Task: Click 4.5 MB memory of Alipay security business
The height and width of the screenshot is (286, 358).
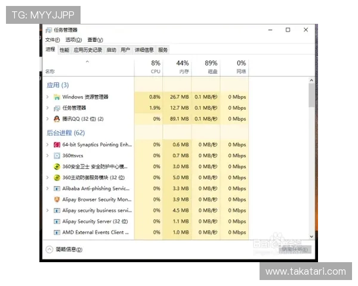Action: pyautogui.click(x=181, y=210)
